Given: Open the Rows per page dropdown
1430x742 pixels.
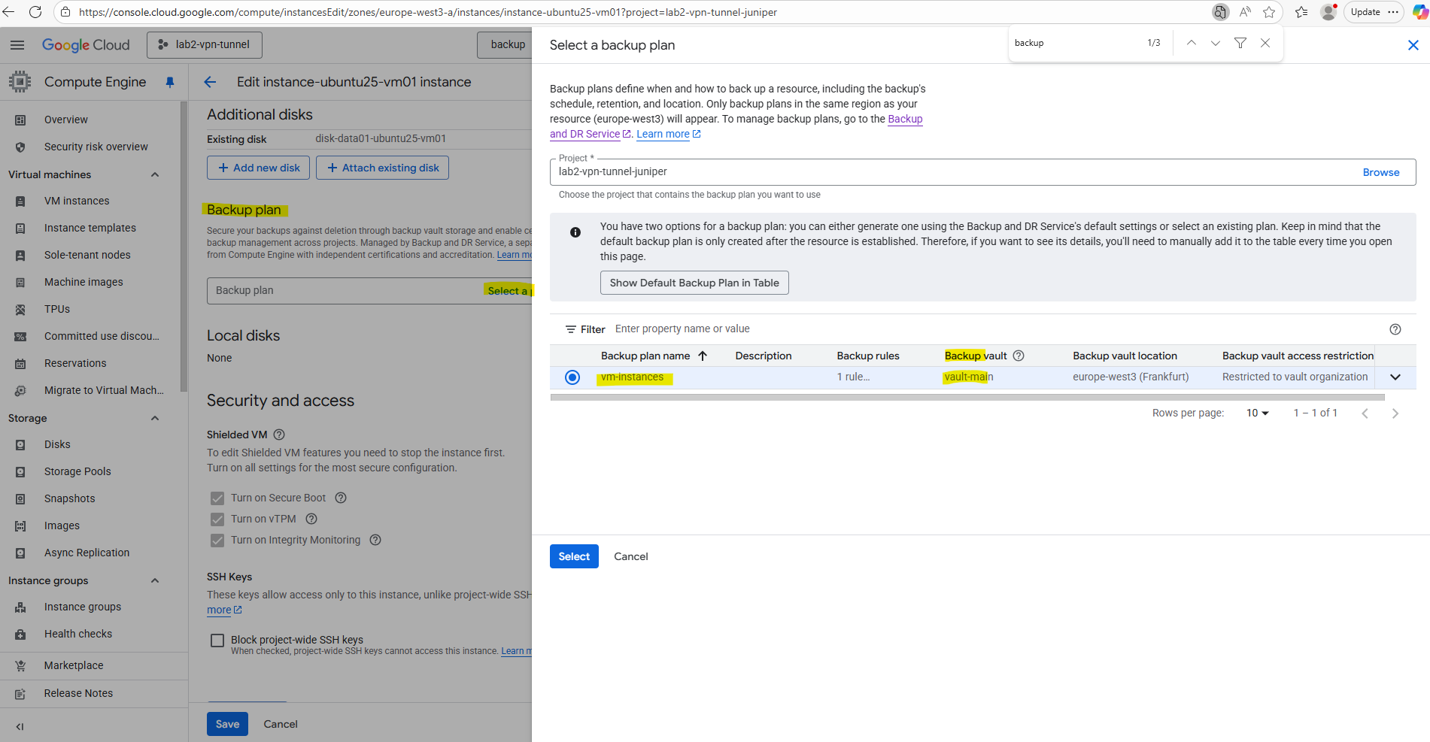Looking at the screenshot, I should tap(1257, 413).
